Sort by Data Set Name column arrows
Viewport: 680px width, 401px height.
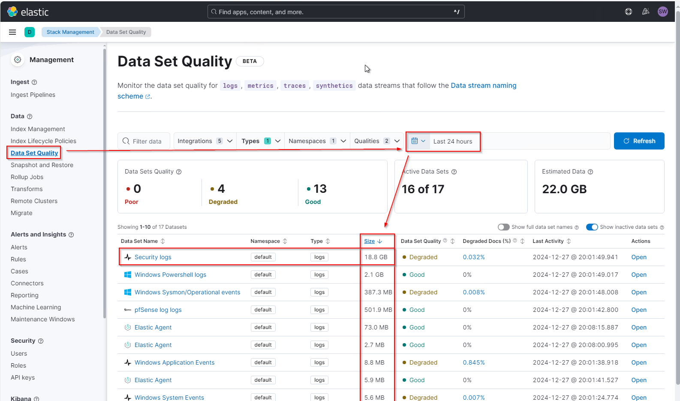[x=162, y=241]
